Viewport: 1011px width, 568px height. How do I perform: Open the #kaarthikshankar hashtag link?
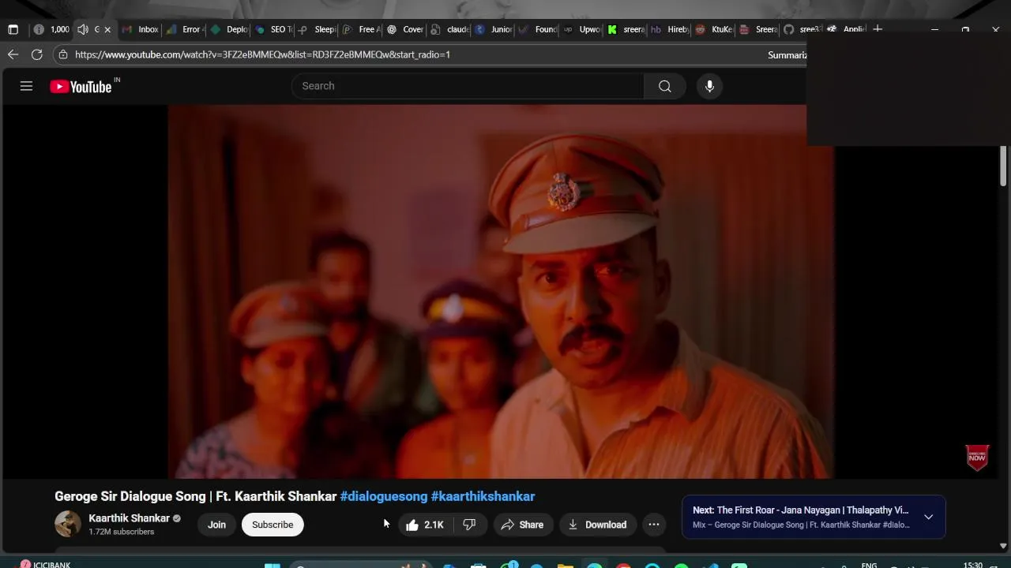click(483, 496)
